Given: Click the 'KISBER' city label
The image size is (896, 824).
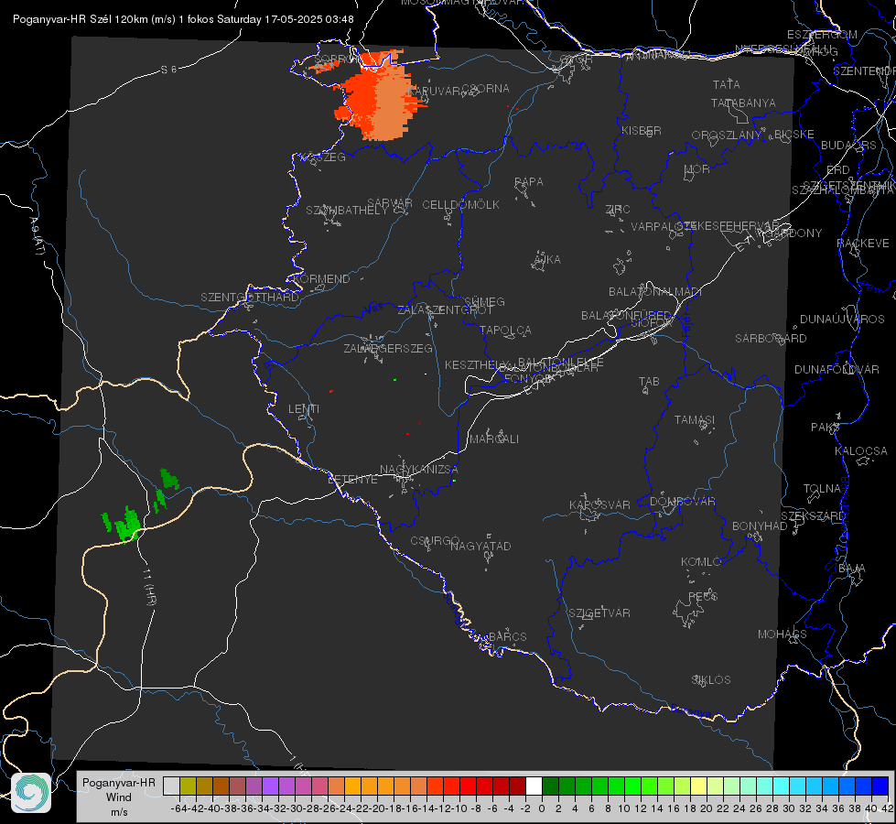Looking at the screenshot, I should pyautogui.click(x=642, y=130).
